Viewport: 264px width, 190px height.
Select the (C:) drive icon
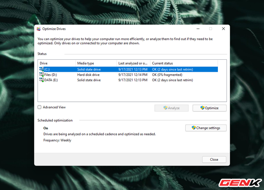pyautogui.click(x=41, y=69)
